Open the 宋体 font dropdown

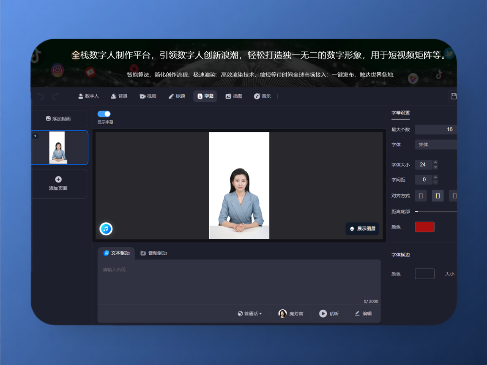pos(436,144)
